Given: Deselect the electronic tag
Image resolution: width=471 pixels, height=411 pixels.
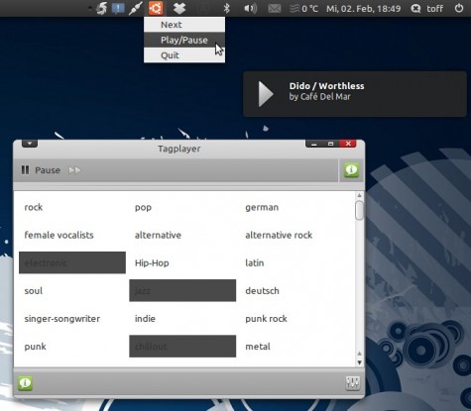Looking at the screenshot, I should [72, 262].
